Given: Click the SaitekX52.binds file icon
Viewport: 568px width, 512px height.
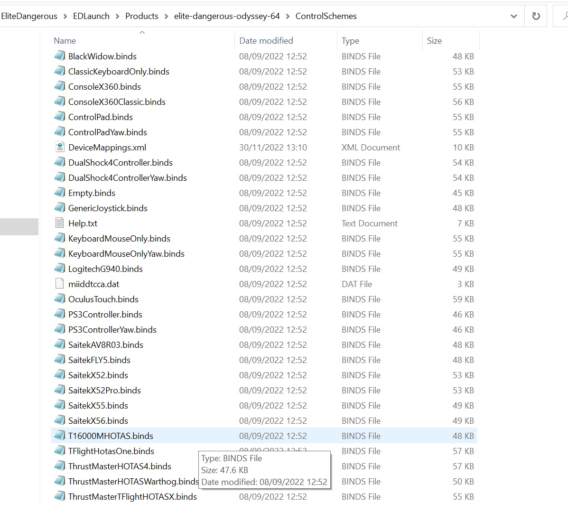Looking at the screenshot, I should click(60, 375).
